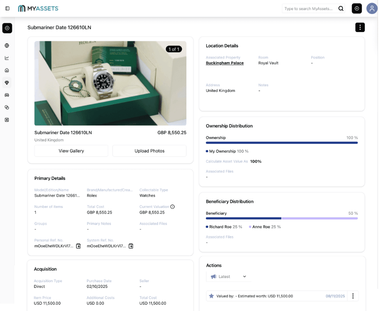Screen dimensions: 380x311
Task: Click the View Gallery button
Action: pyautogui.click(x=71, y=151)
